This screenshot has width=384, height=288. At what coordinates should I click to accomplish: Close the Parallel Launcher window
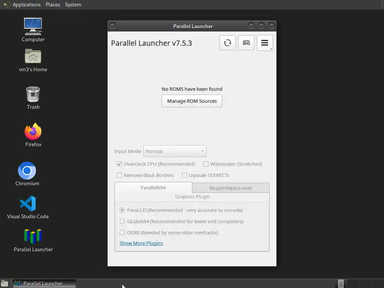pos(271,25)
